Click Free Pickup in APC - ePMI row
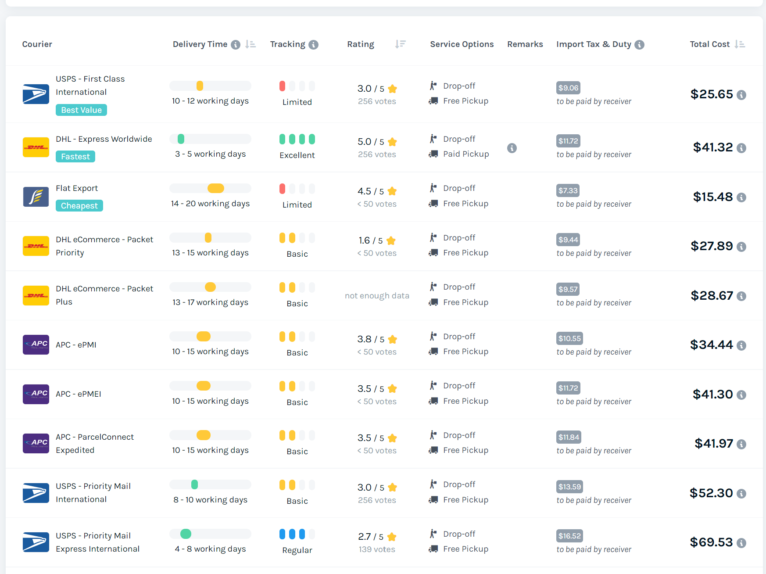This screenshot has height=574, width=766. pyautogui.click(x=466, y=352)
